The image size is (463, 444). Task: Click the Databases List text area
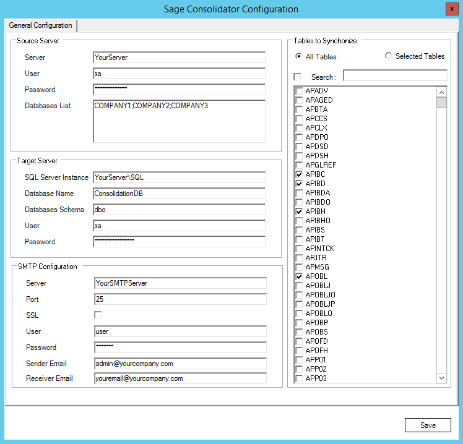tap(179, 121)
